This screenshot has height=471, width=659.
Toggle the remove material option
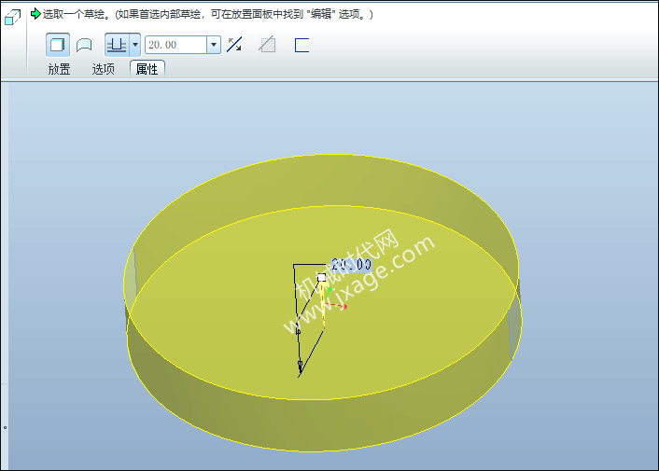click(x=267, y=45)
